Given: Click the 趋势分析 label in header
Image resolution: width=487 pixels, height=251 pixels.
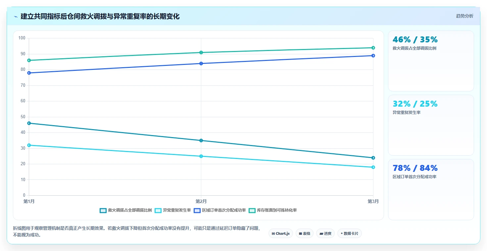Looking at the screenshot, I should pos(464,16).
